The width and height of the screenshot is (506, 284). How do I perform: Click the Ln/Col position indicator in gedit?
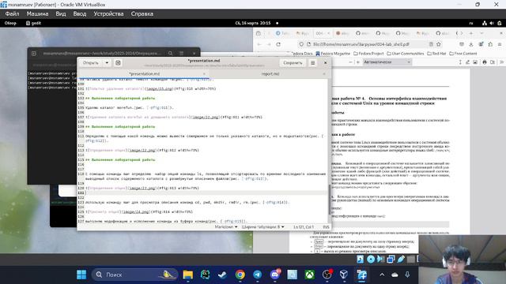pos(304,227)
